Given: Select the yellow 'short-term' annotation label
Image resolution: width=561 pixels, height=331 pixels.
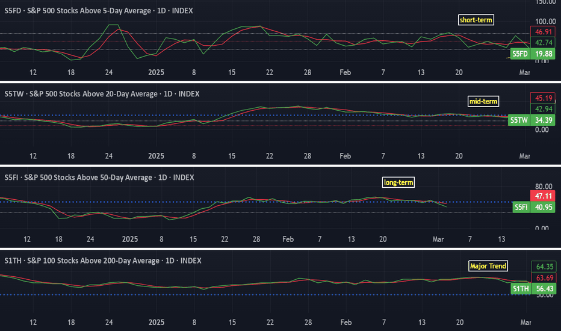Looking at the screenshot, I should (x=476, y=20).
